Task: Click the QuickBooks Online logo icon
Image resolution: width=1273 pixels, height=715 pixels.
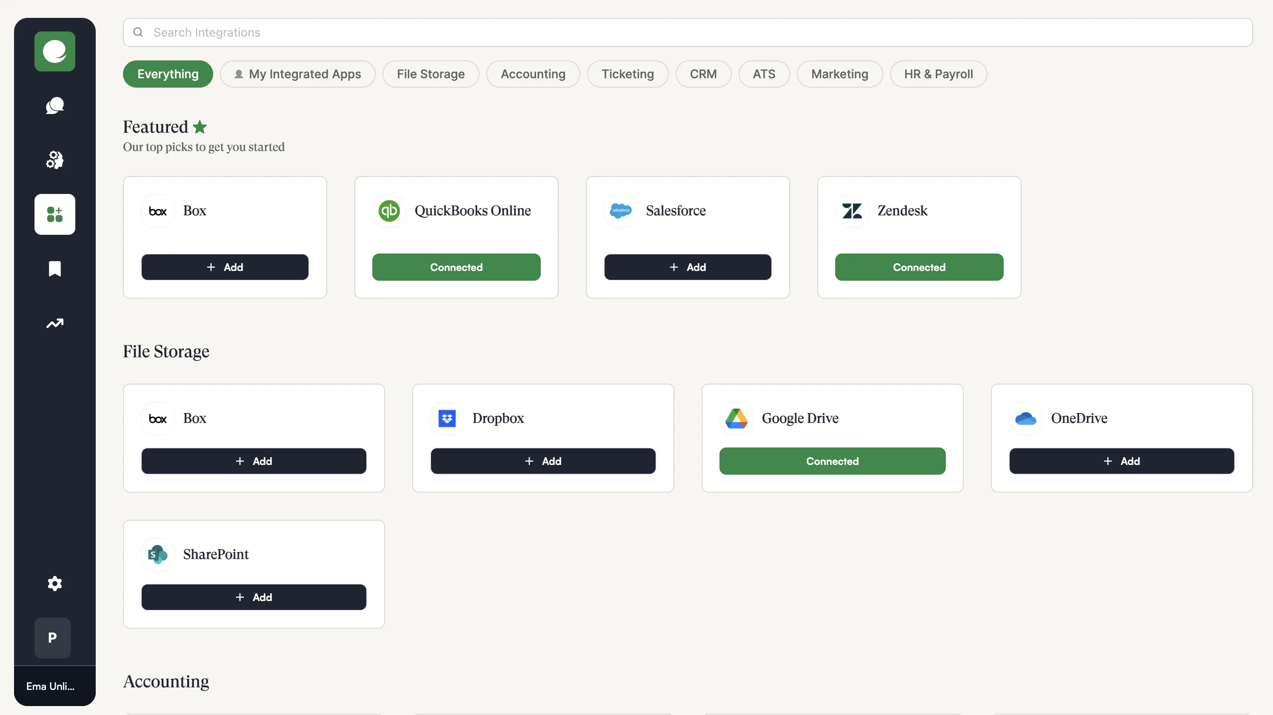Action: 389,211
